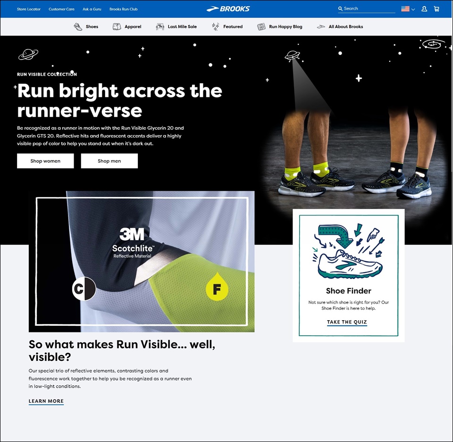Viewport: 453px width, 442px height.
Task: Click the Take the Quiz link
Action: coord(347,322)
